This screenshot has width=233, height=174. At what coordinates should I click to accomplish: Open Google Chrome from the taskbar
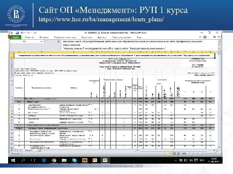(x=54, y=160)
